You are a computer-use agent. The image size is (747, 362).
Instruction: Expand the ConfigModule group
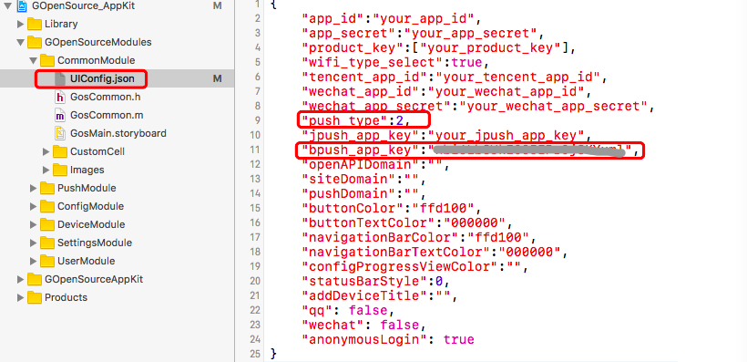tap(33, 206)
